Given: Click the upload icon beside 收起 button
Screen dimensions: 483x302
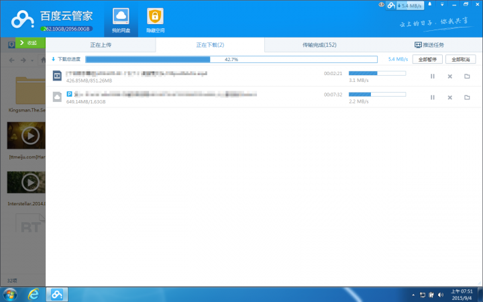Looking at the screenshot, I should (11, 45).
